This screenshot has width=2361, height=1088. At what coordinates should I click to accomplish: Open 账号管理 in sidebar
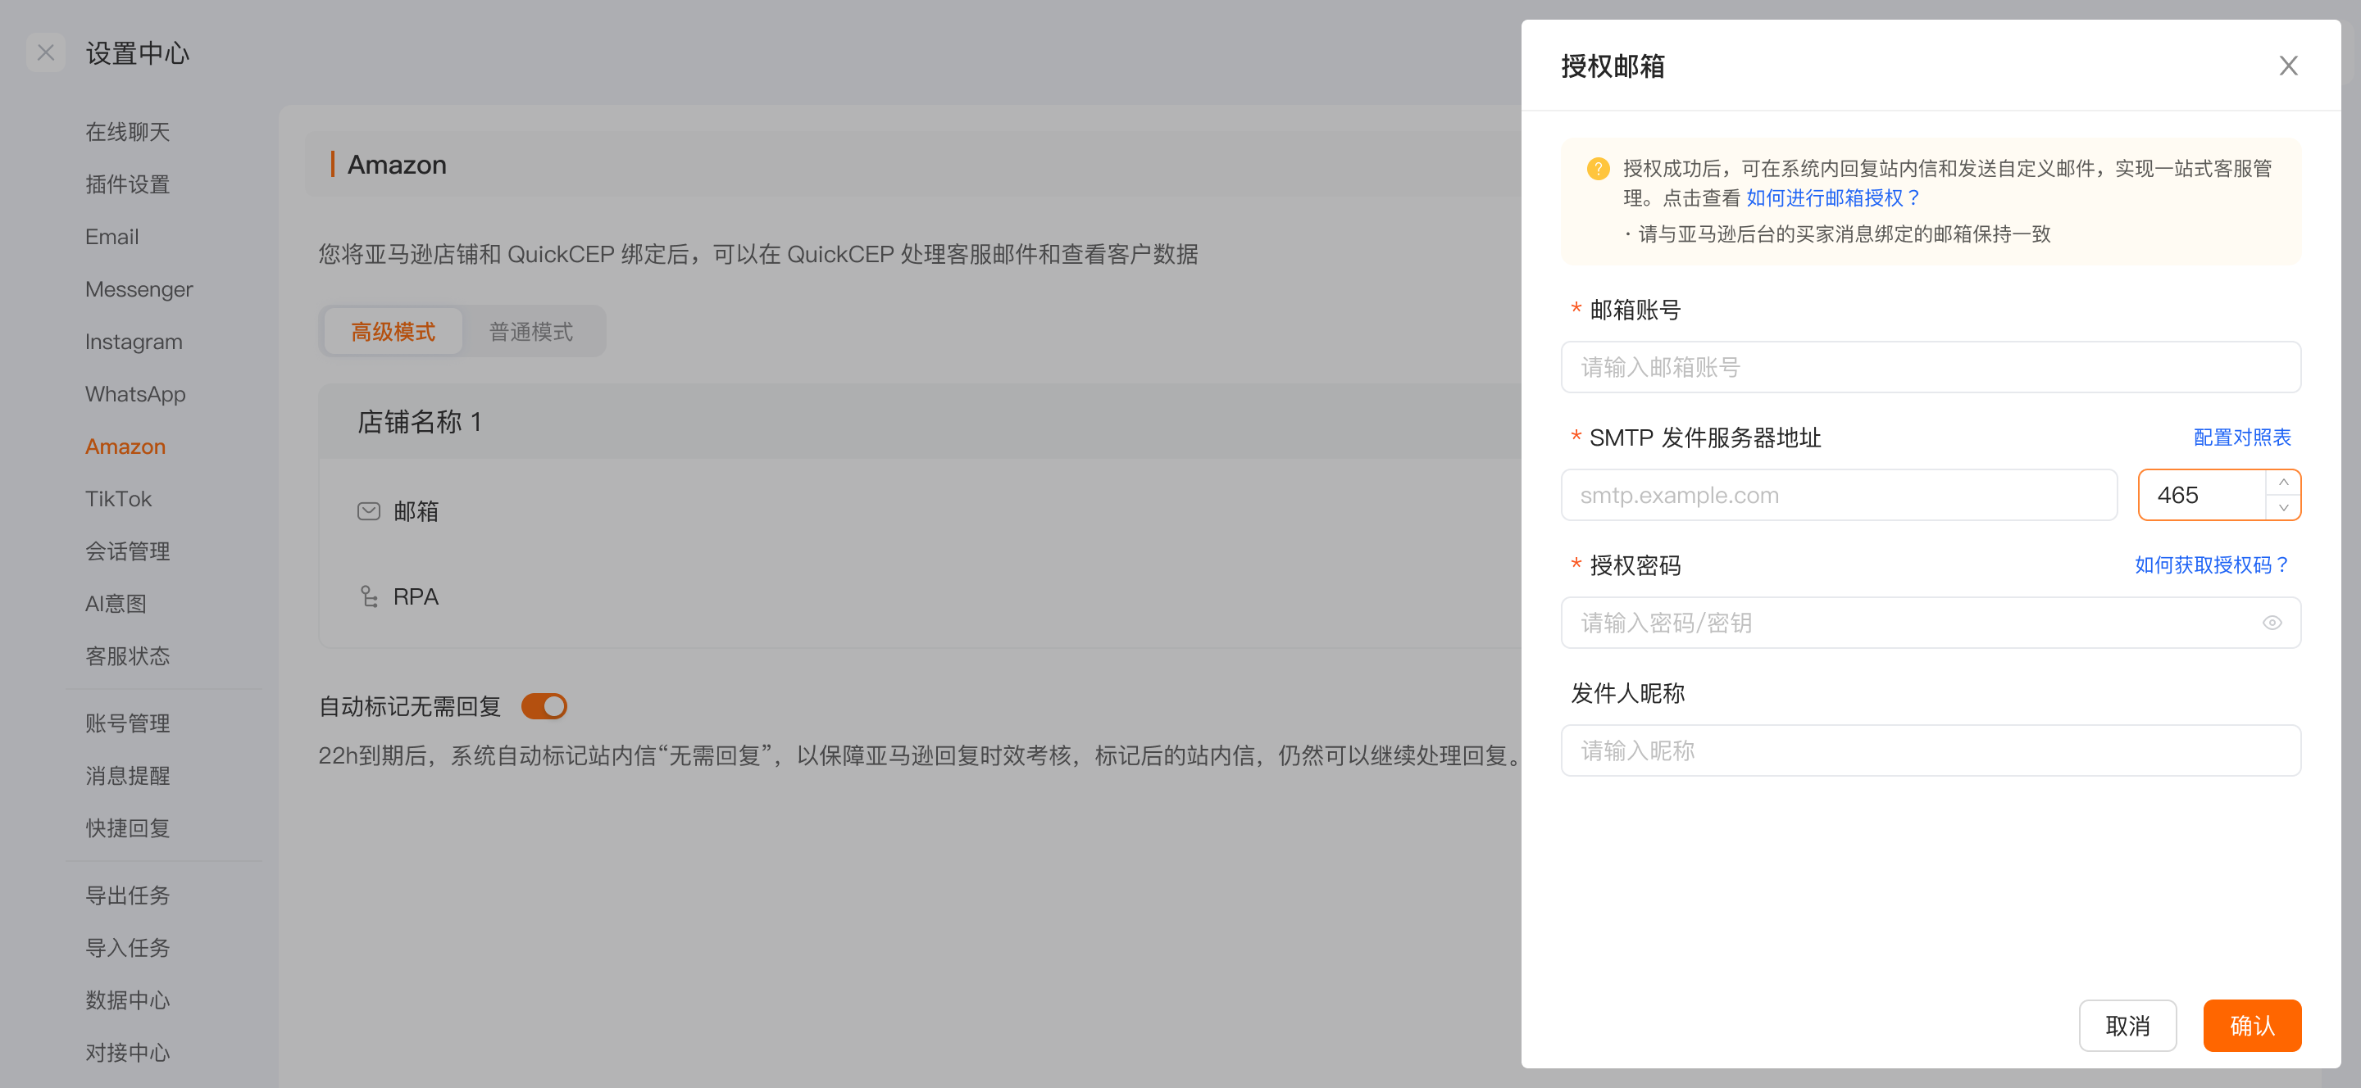(127, 723)
